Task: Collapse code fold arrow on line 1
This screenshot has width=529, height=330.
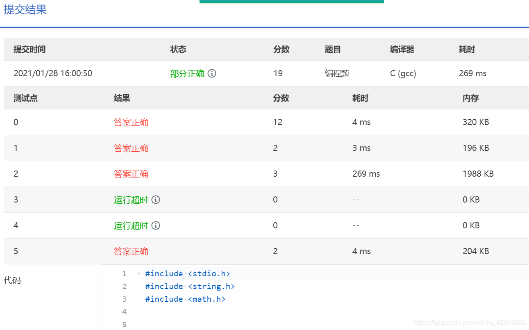Action: pyautogui.click(x=139, y=274)
